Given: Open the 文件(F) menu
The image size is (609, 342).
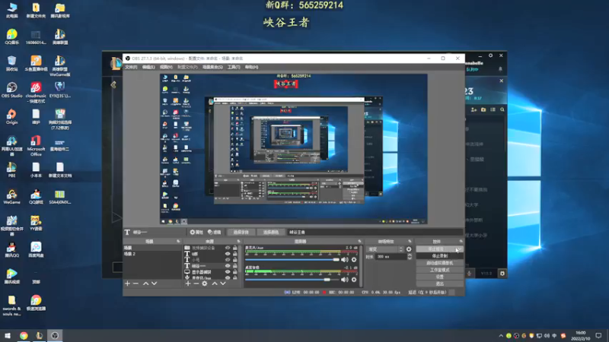Looking at the screenshot, I should [131, 67].
